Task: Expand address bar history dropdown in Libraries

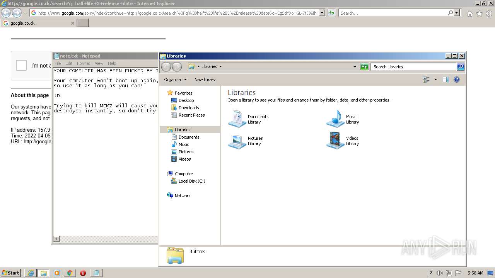Action: point(355,67)
